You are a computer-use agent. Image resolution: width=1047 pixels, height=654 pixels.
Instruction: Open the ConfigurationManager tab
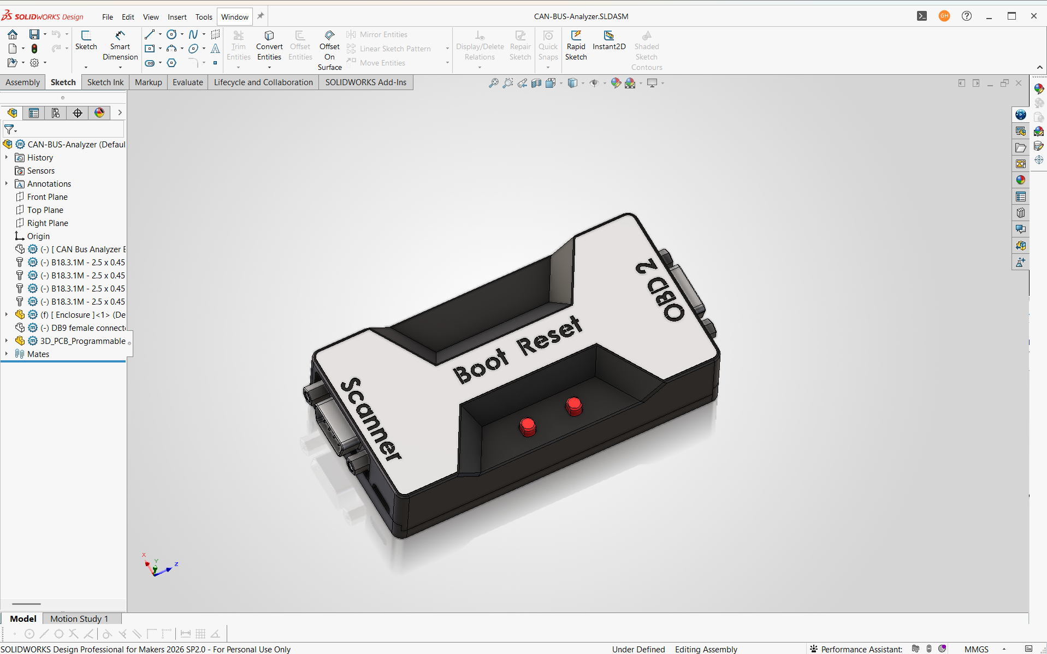coord(56,113)
